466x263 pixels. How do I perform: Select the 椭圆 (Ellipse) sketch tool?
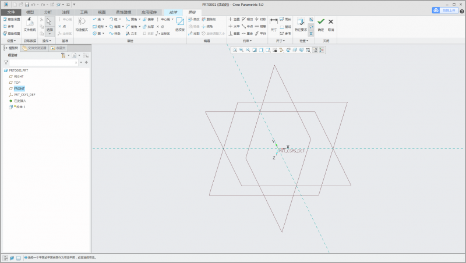tap(115, 26)
